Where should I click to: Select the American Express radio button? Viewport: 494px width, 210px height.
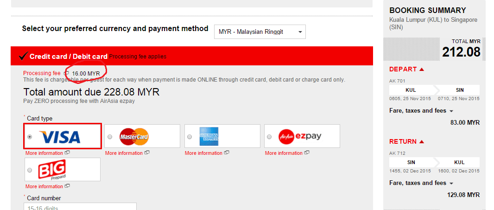tap(190, 137)
